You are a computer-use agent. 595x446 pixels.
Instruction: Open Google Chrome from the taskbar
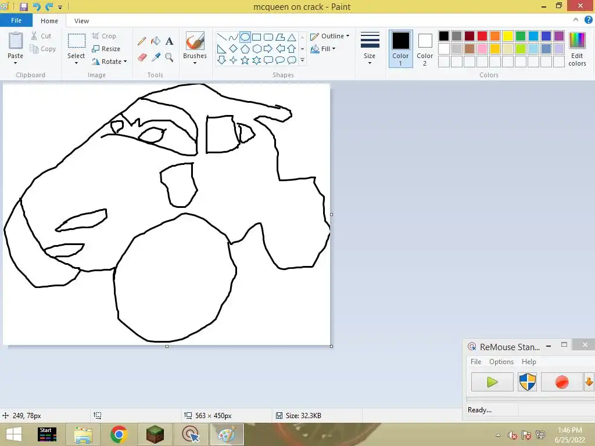pyautogui.click(x=119, y=434)
